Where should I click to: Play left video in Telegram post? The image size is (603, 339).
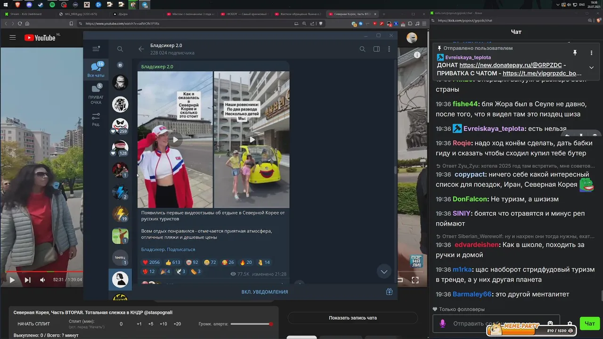click(x=175, y=139)
